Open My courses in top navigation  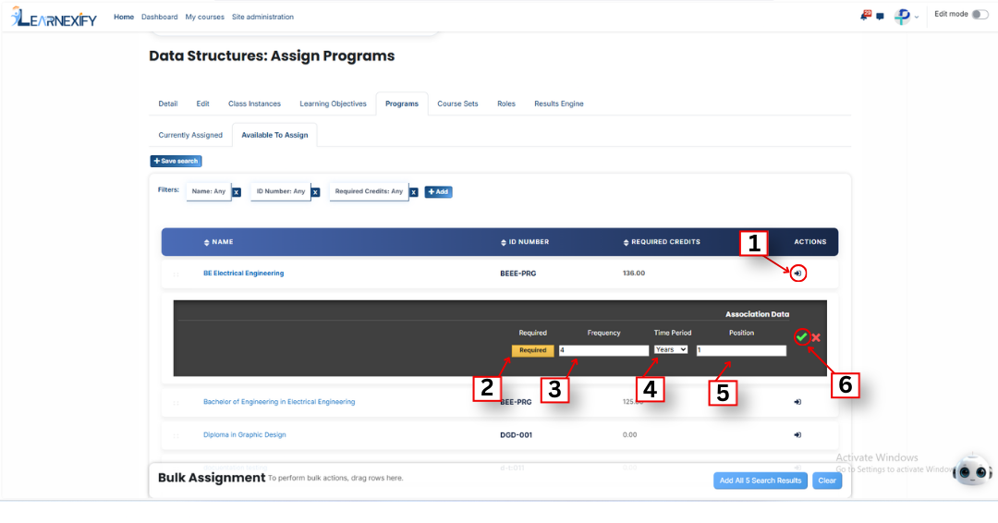pos(204,18)
